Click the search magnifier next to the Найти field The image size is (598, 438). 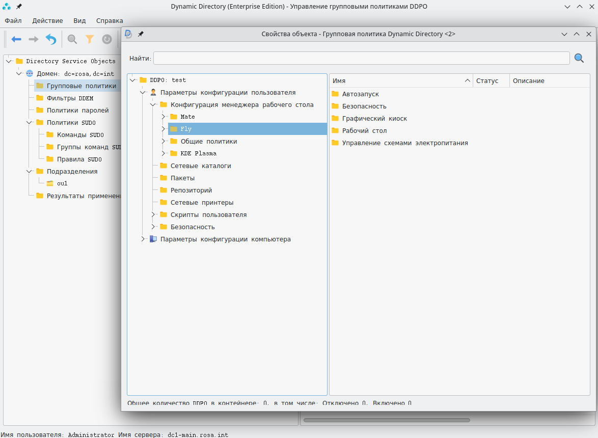coord(579,58)
